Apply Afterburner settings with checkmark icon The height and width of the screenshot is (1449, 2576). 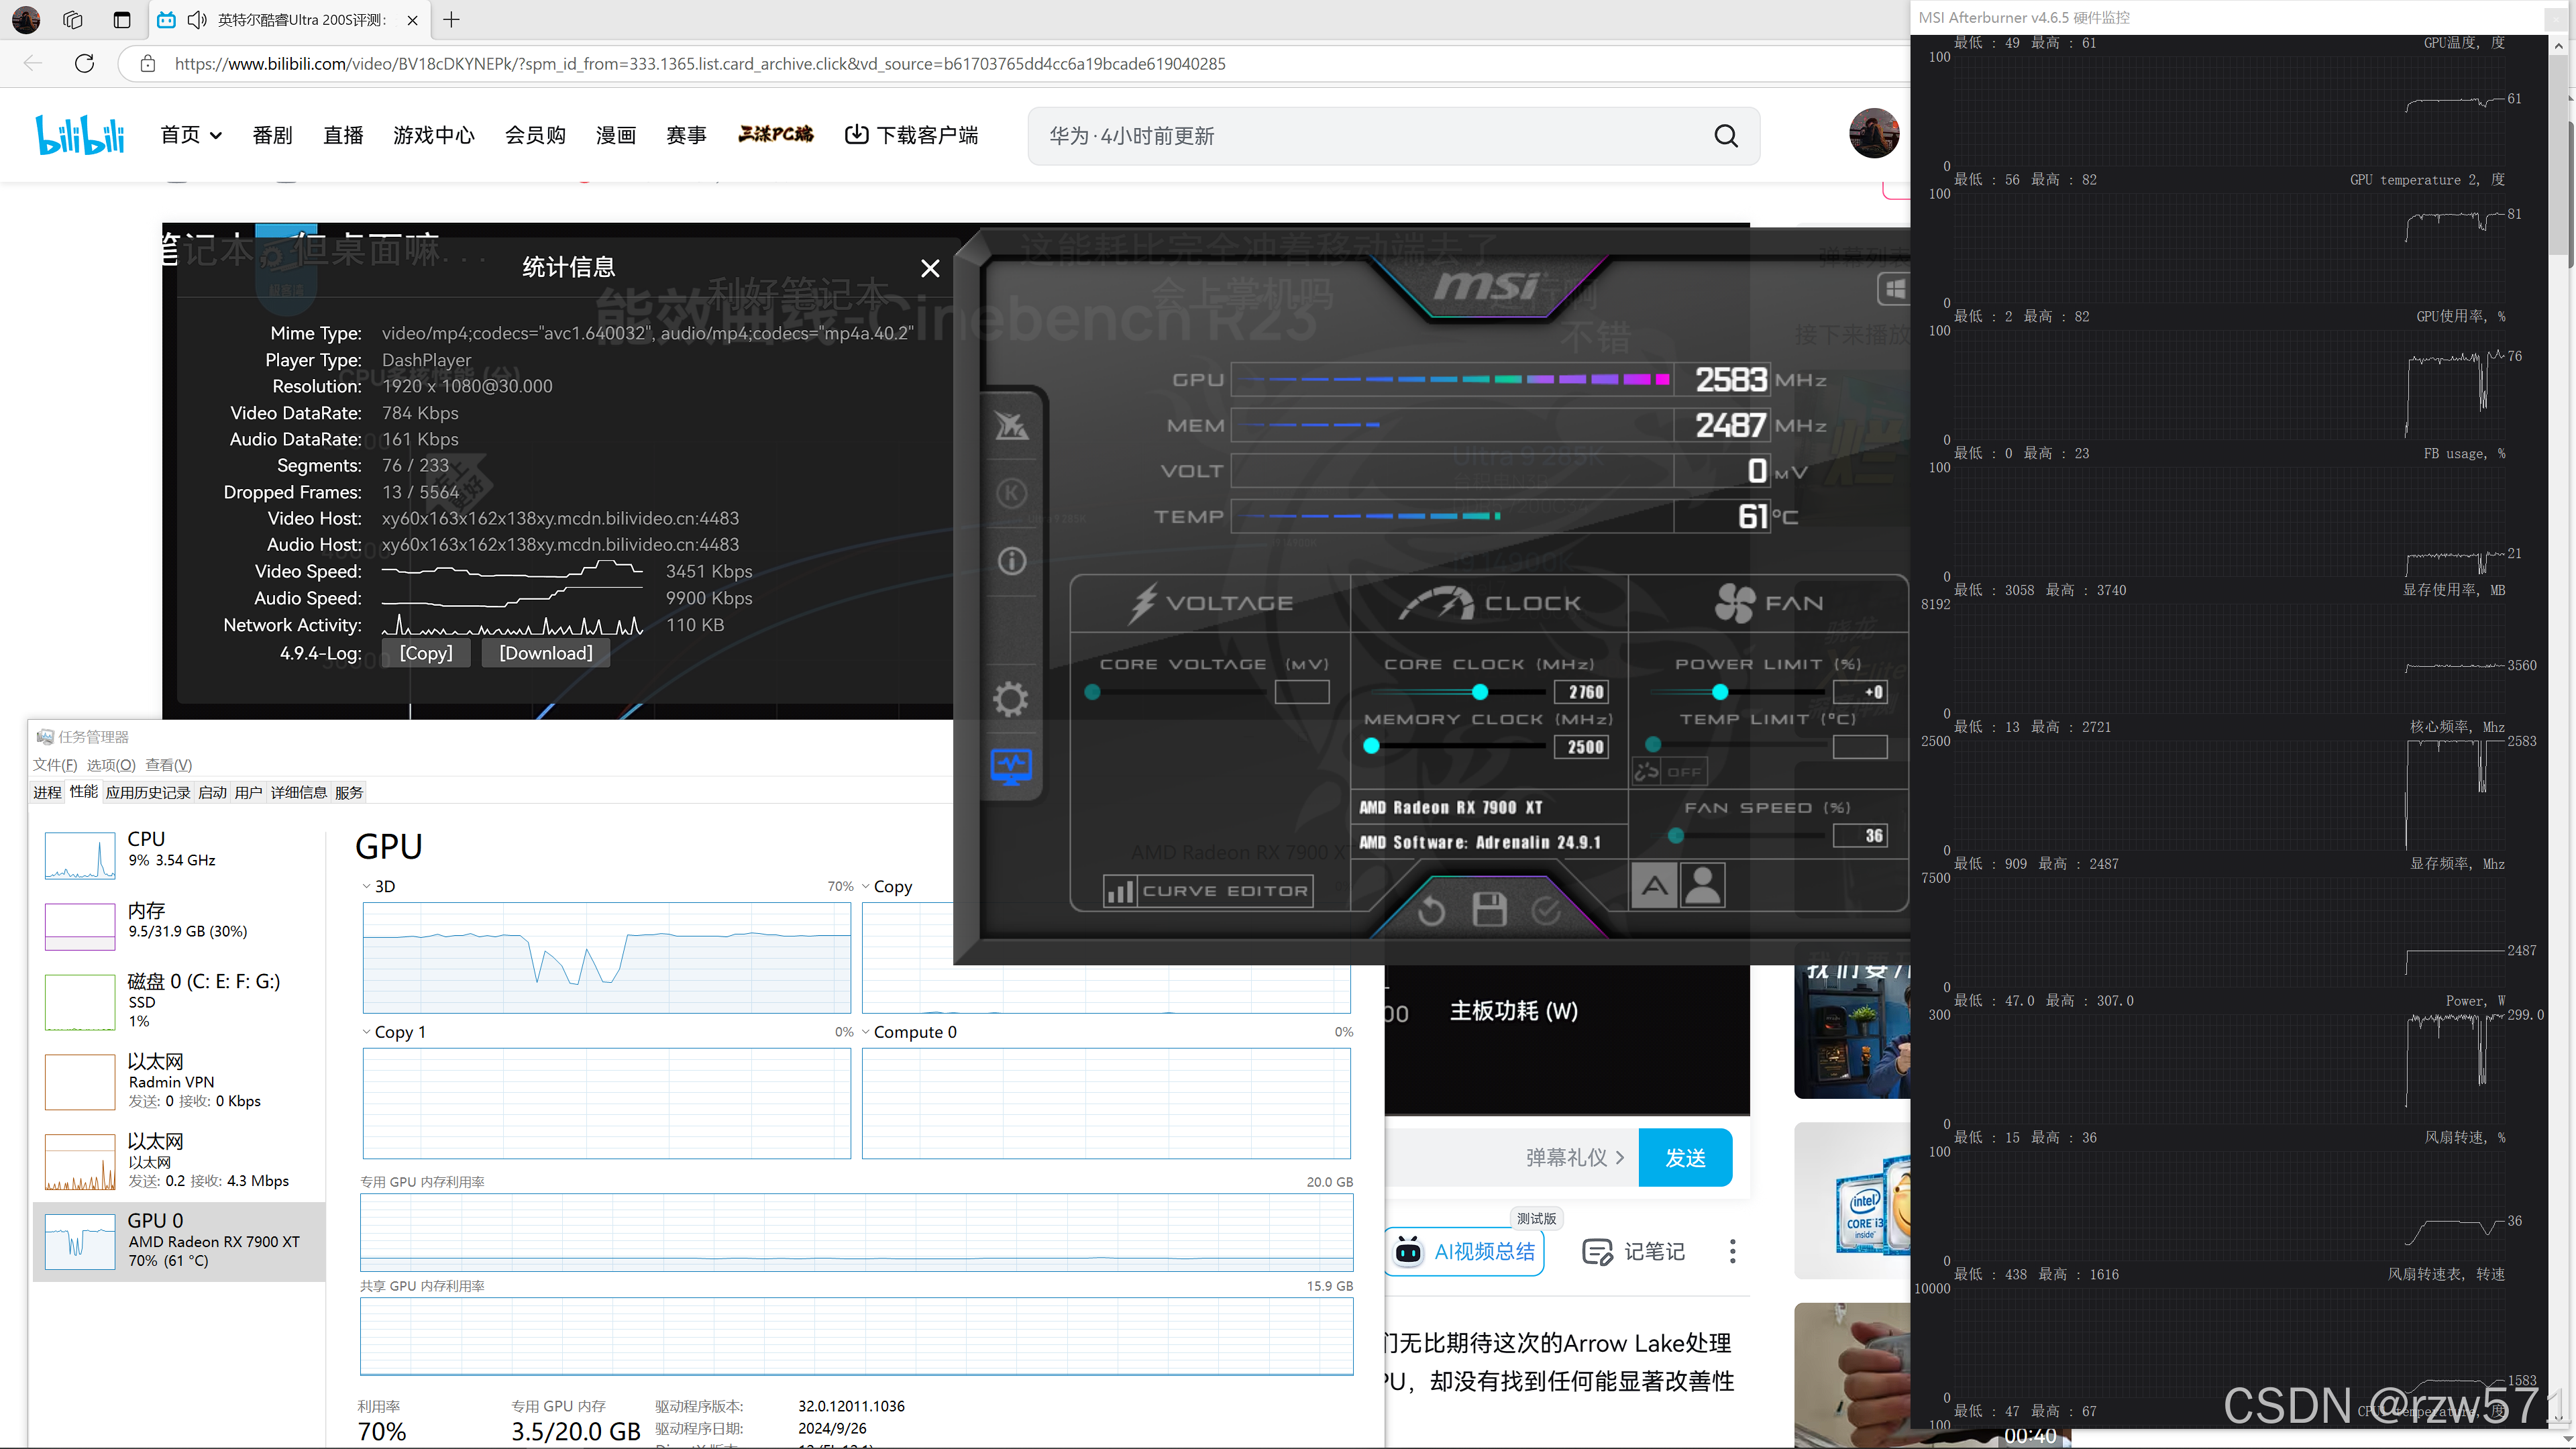tap(1546, 910)
